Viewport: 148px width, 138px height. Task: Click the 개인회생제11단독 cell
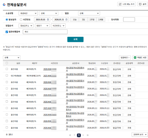coord(33,76)
